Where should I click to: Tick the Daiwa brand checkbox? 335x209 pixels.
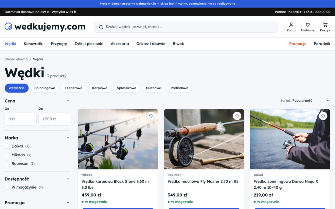(7, 146)
